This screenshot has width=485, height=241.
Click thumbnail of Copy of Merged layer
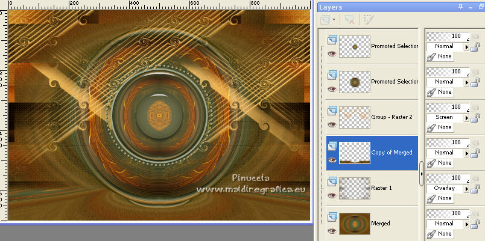355,153
